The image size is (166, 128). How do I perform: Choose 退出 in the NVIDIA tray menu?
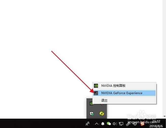(x=124, y=100)
